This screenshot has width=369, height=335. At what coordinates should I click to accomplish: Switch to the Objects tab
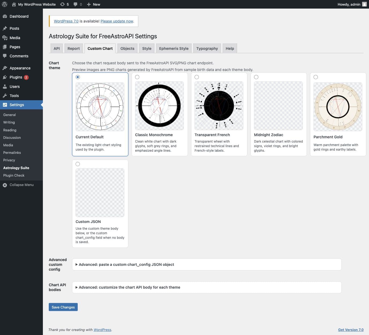[x=127, y=49]
